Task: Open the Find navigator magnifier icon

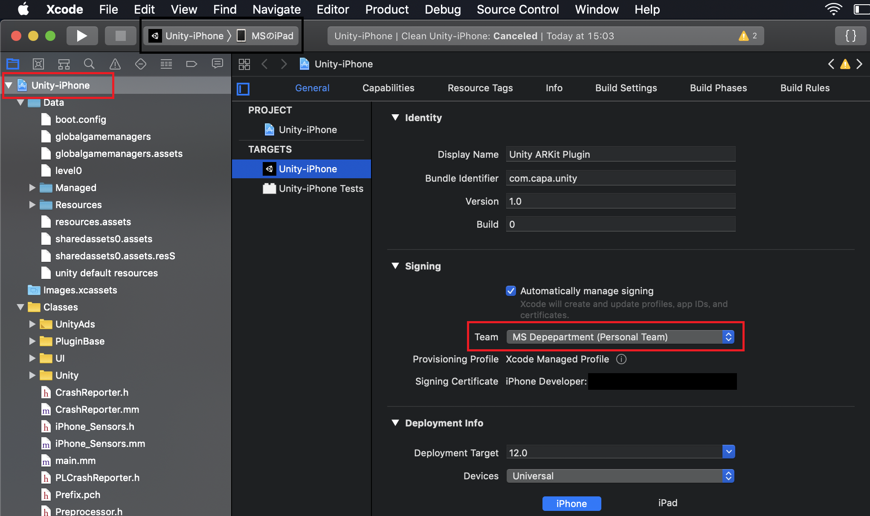Action: coord(89,64)
